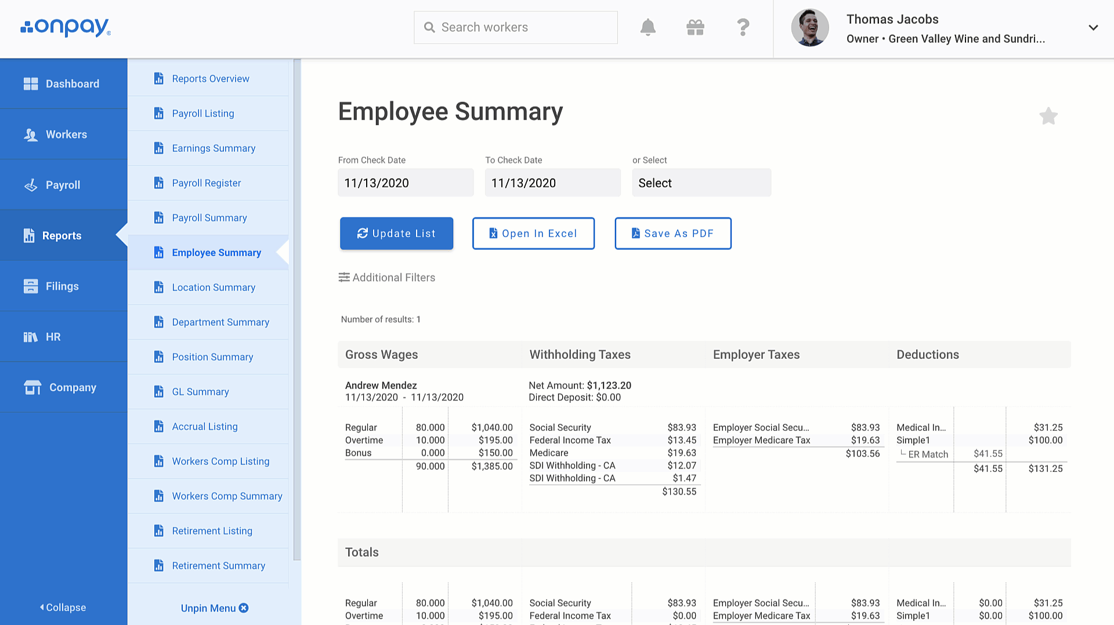Open Payroll Summary report

pyautogui.click(x=208, y=217)
